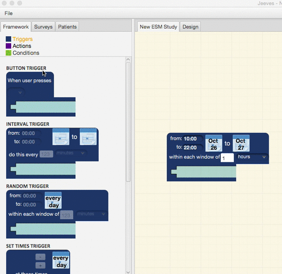Image resolution: width=282 pixels, height=274 pixels.
Task: Open the Interval Trigger end date calendar icon
Action: [x=88, y=137]
